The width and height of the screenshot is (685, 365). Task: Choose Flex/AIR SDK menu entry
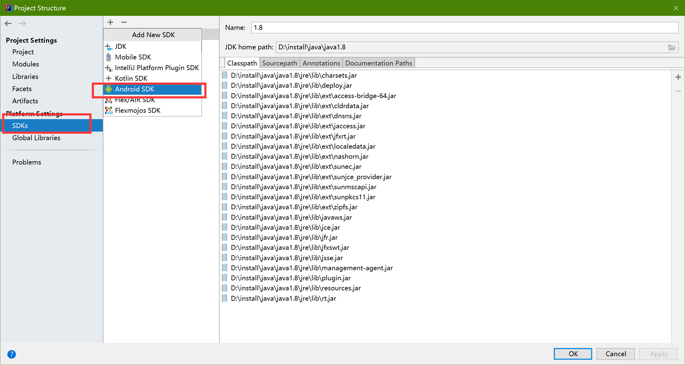152,100
